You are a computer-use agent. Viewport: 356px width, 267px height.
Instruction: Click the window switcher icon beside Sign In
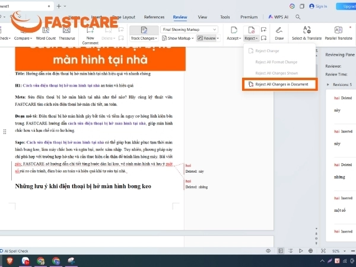(302, 6)
